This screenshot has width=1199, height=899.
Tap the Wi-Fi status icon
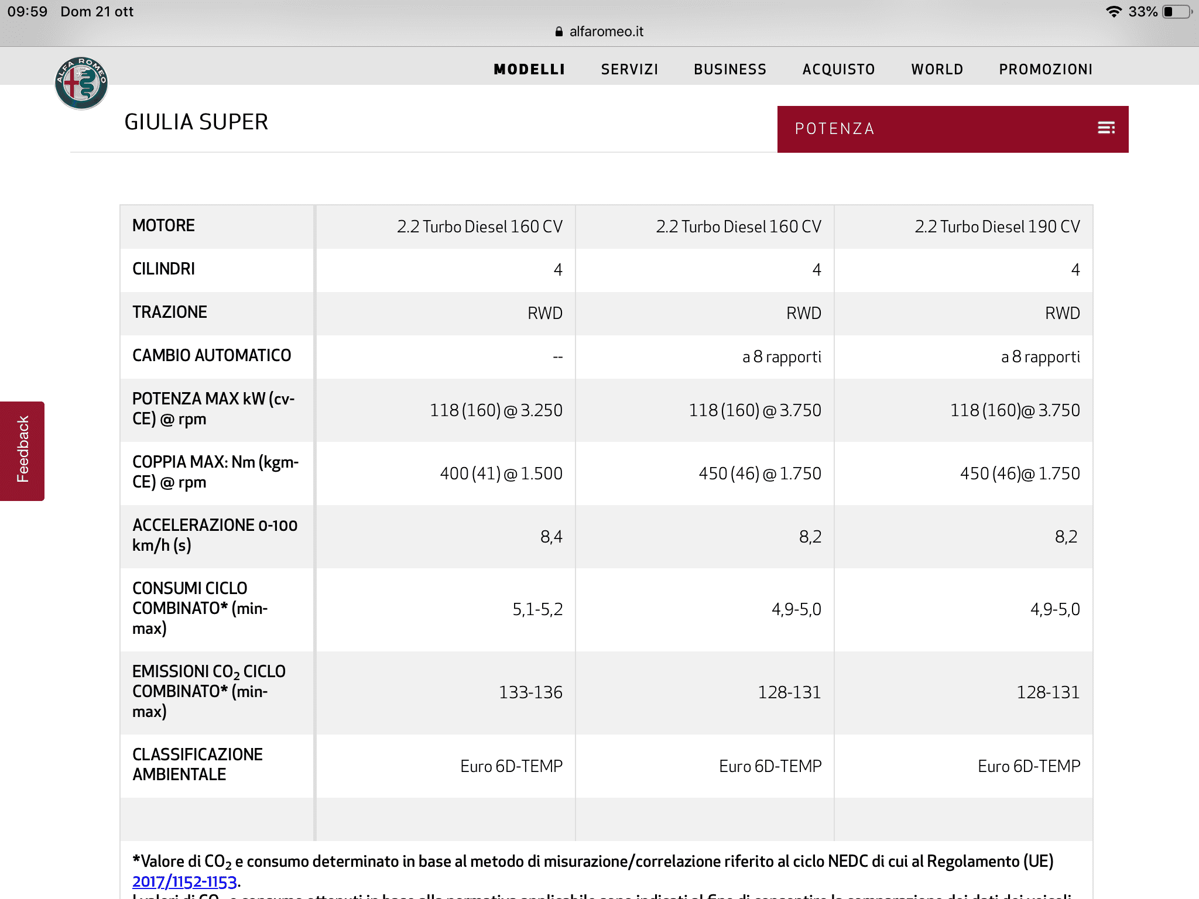(1114, 12)
